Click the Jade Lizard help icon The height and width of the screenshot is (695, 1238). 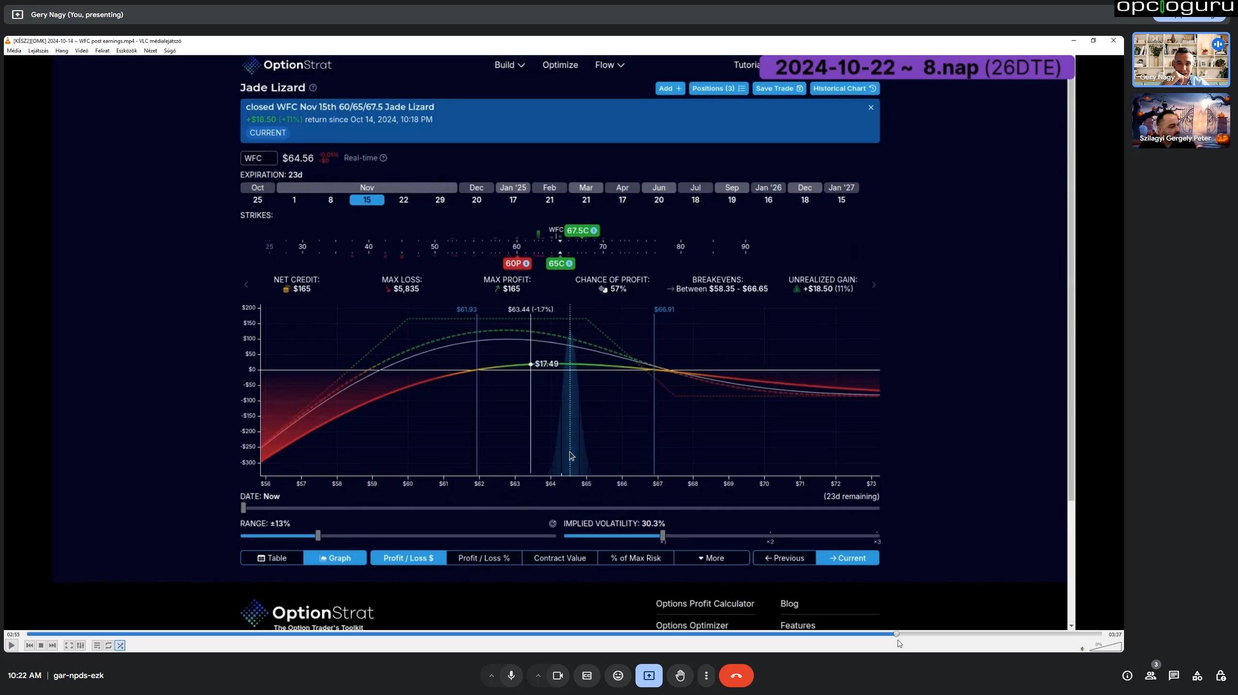(313, 88)
